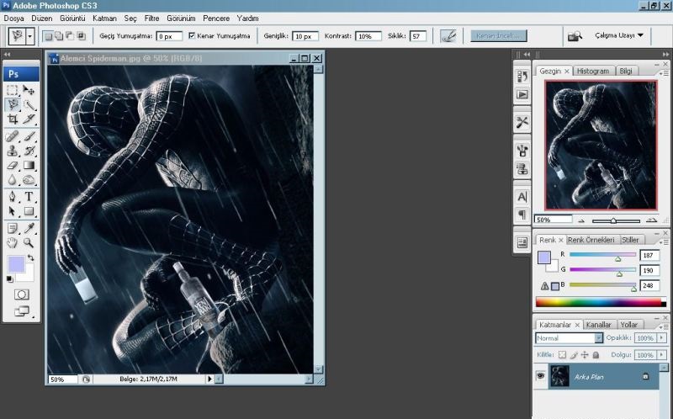Toggle pen pressure option in options bar
This screenshot has height=419, width=673.
coord(448,36)
